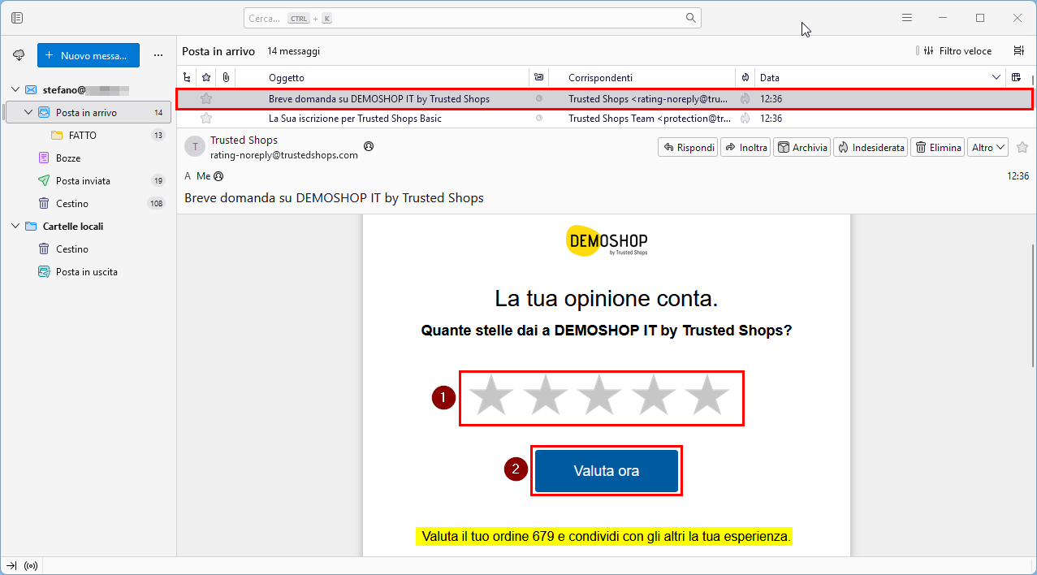The height and width of the screenshot is (575, 1037).
Task: Open the Posta in uscita folder
Action: click(88, 271)
